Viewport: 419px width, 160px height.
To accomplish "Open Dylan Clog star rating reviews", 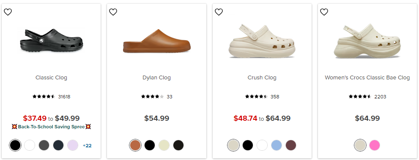I will coord(152,97).
